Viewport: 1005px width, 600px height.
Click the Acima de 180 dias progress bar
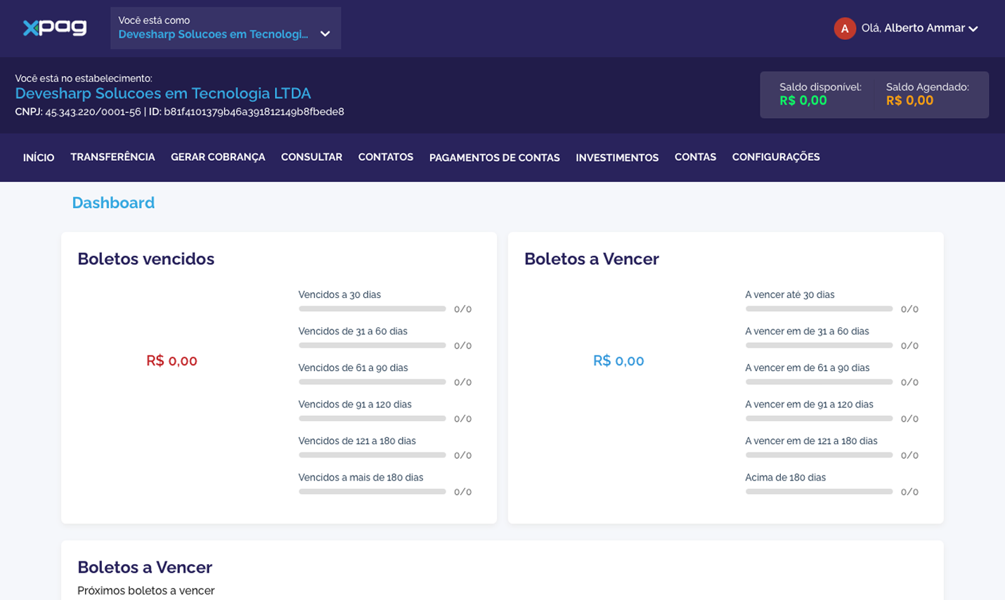click(819, 492)
